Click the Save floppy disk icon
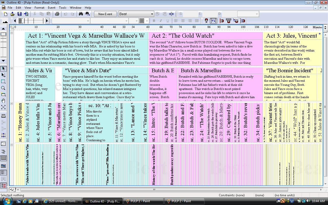This screenshot has height=205, width=328. tap(19, 14)
